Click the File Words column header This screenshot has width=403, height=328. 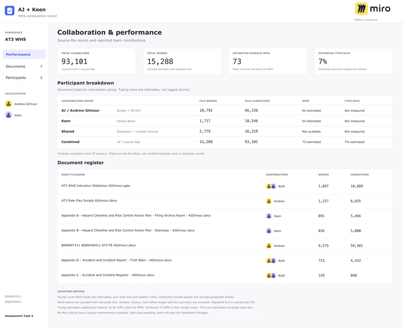(x=208, y=101)
